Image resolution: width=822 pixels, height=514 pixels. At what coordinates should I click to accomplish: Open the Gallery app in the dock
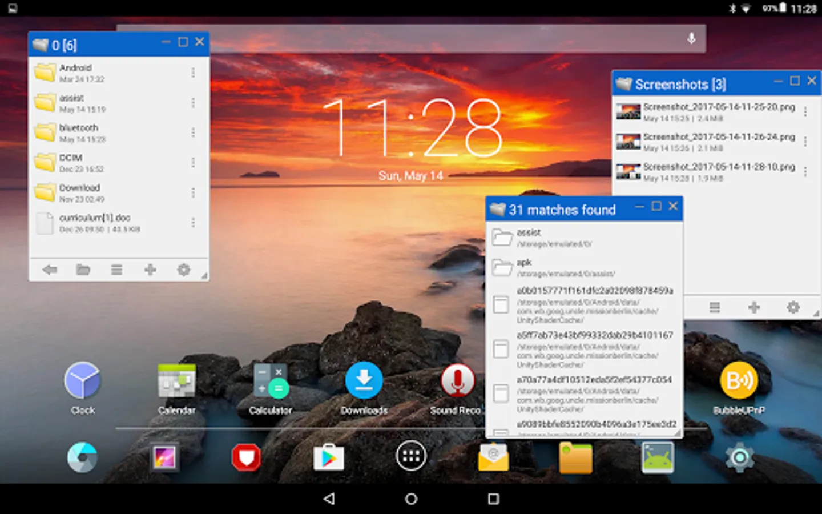coord(164,457)
